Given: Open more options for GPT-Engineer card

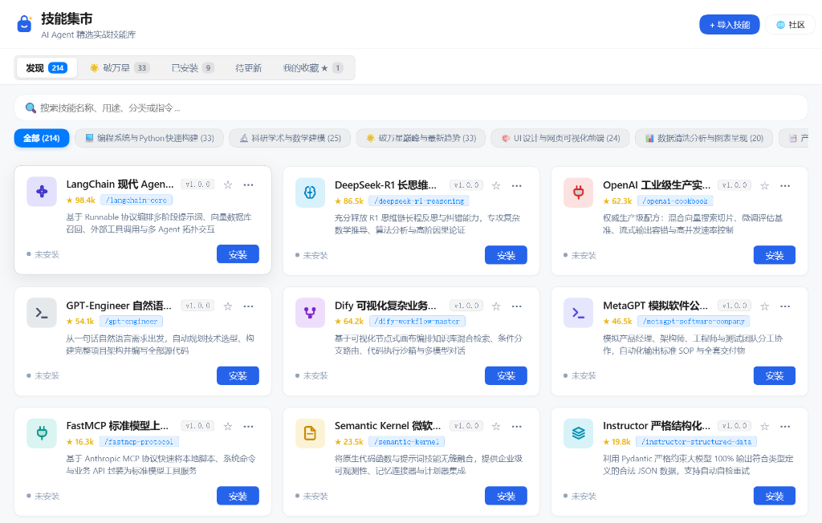Looking at the screenshot, I should tap(249, 306).
